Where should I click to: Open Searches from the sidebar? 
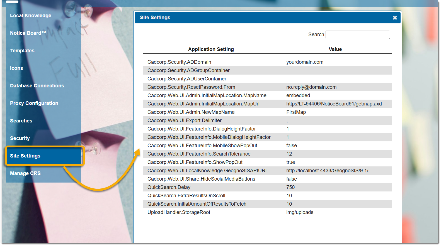[21, 121]
